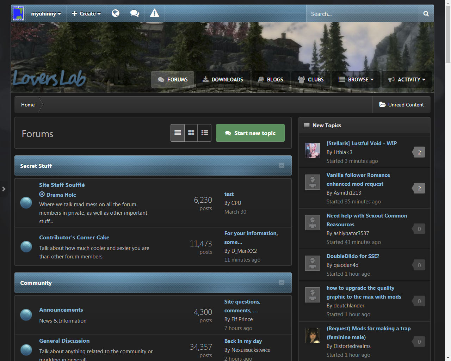Click the LoversLab site logo
This screenshot has width=451, height=361.
[x=49, y=78]
